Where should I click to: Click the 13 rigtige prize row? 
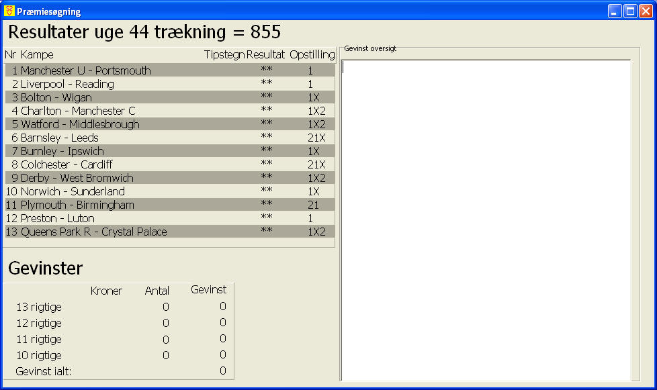tap(121, 307)
